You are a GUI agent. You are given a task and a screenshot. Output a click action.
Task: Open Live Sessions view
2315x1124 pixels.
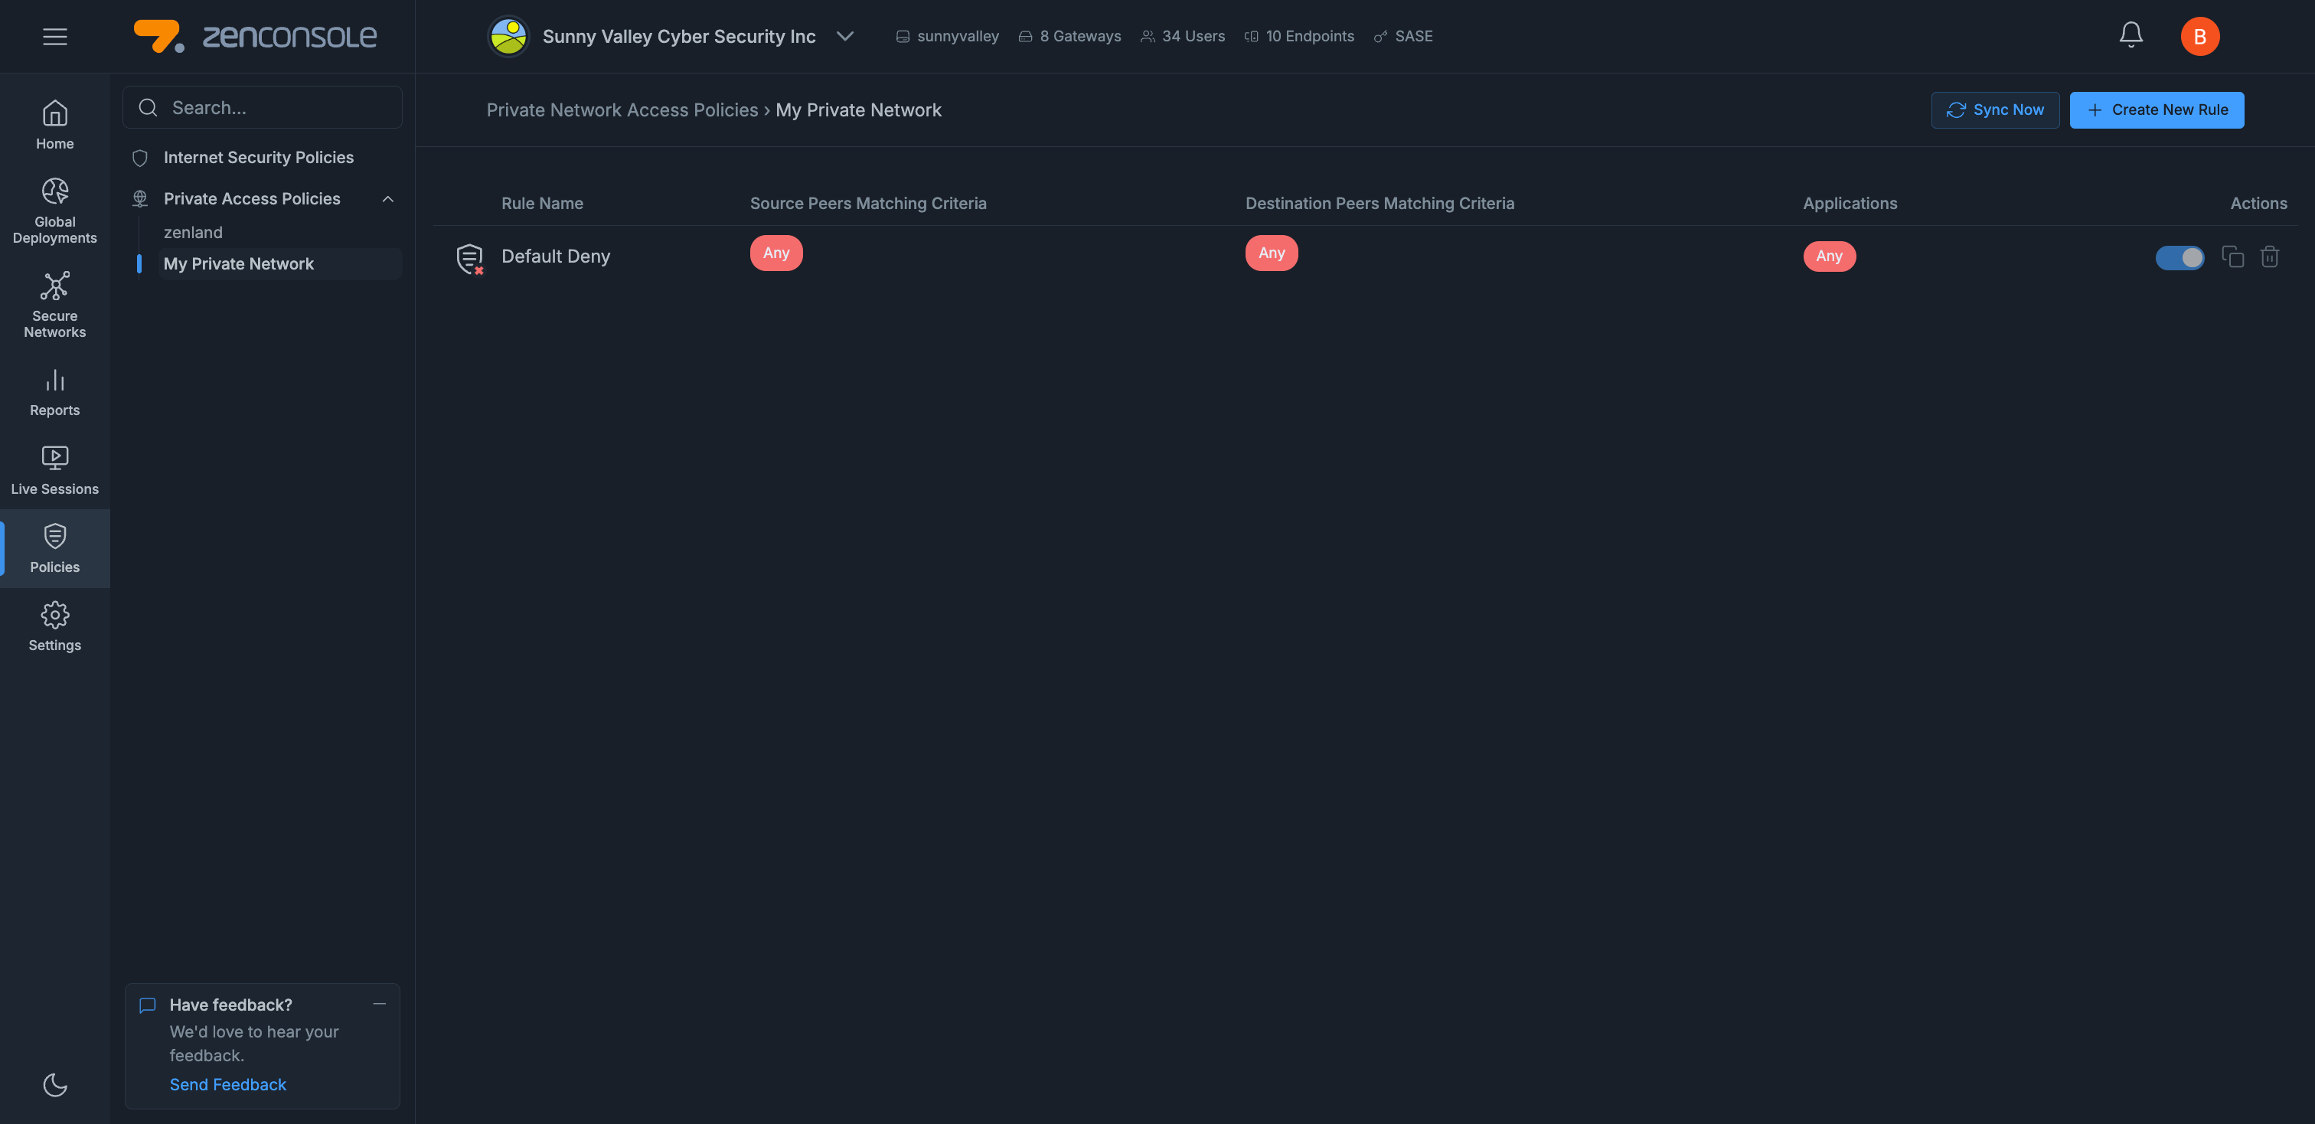coord(55,470)
